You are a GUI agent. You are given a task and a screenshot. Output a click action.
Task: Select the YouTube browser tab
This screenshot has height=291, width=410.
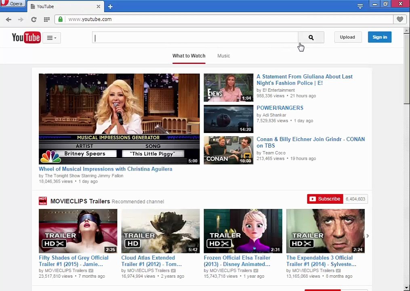65,6
